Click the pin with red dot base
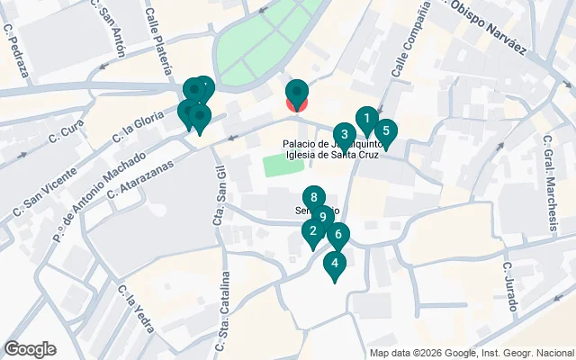 pos(296,92)
